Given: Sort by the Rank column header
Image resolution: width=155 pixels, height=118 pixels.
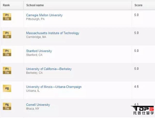Looking at the screenshot, I should click(6, 5).
